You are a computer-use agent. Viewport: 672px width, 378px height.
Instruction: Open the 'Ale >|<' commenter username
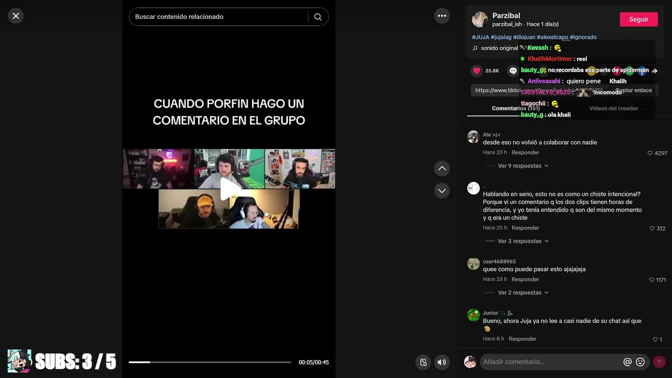(491, 135)
